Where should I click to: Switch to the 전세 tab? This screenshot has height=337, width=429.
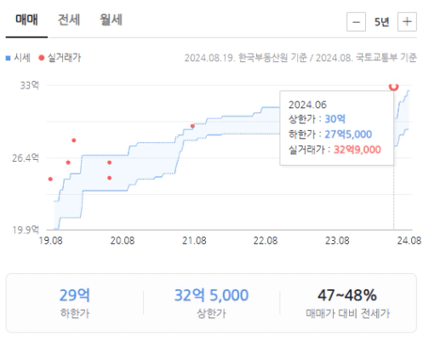click(x=69, y=20)
